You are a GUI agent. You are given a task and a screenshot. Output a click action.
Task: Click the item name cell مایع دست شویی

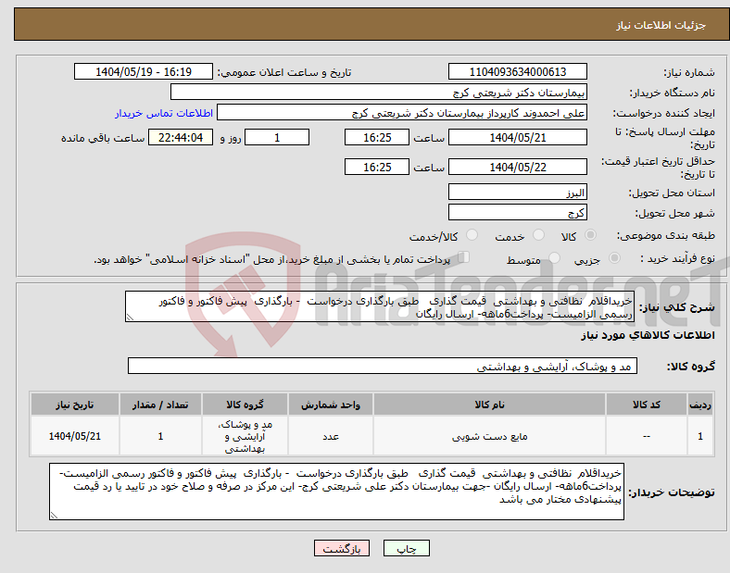(489, 436)
